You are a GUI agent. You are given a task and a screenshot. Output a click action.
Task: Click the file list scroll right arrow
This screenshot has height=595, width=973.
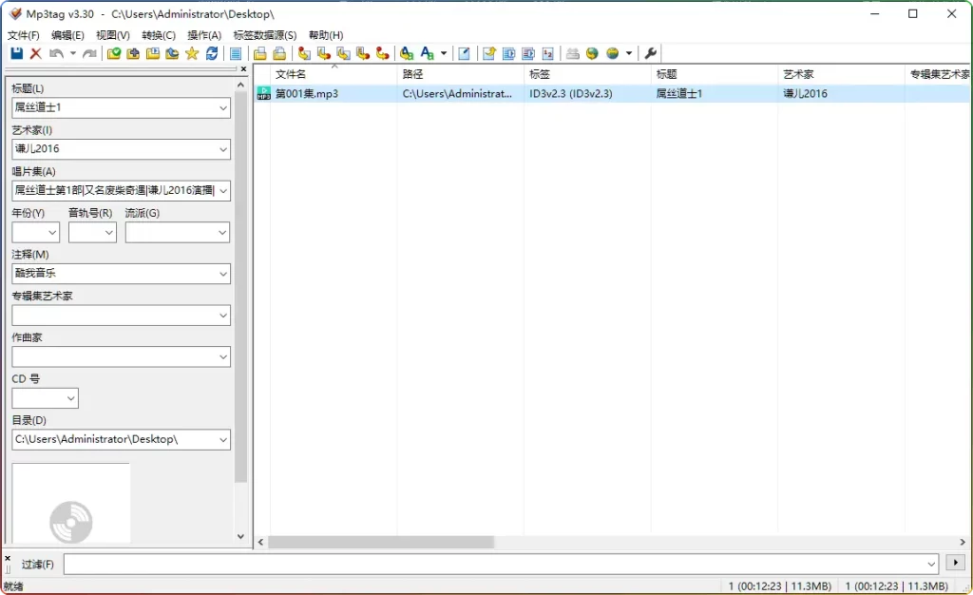point(962,543)
